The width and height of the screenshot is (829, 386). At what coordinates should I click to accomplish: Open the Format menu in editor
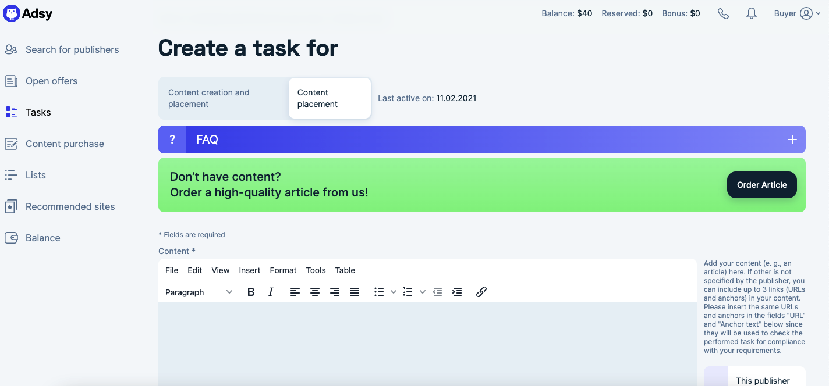point(283,270)
